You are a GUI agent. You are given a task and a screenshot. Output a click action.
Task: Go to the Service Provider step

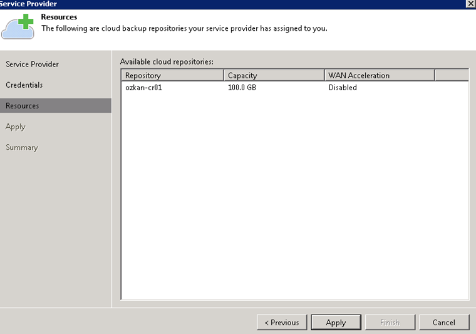coord(32,65)
